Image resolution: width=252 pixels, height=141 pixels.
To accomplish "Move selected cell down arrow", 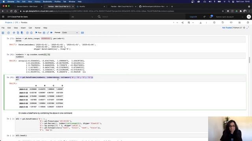I will click(x=31, y=33).
